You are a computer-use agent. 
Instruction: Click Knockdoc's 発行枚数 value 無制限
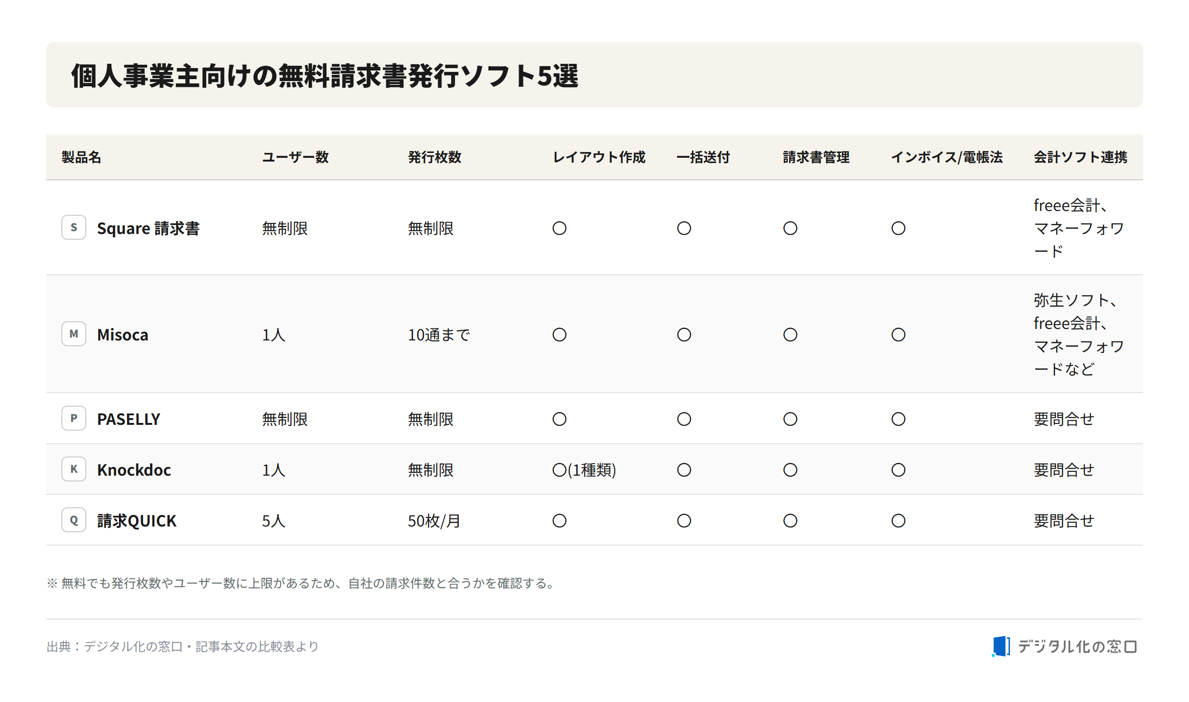(x=431, y=470)
